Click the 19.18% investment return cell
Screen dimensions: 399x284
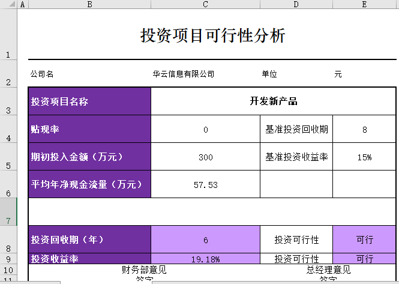[x=205, y=259]
